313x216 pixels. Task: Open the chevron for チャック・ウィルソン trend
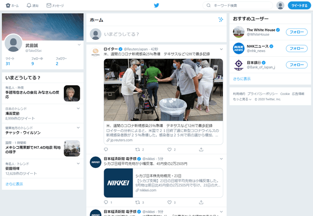(78, 128)
